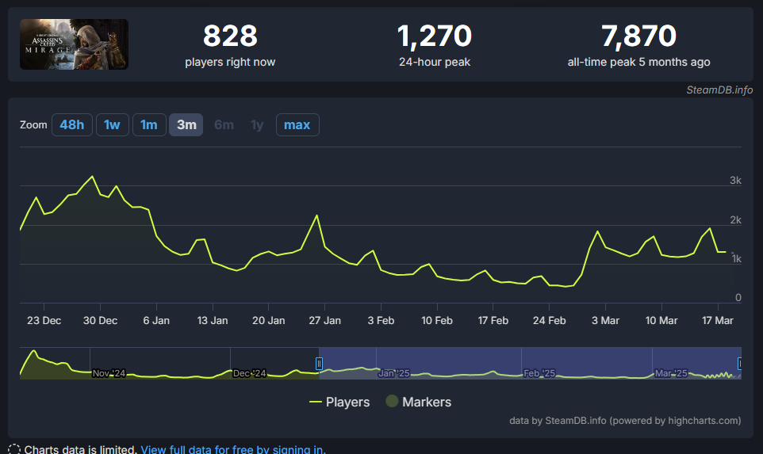
Task: Click the 2k y-axis label
Action: coord(735,219)
